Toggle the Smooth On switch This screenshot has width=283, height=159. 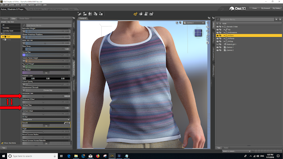click(46, 125)
